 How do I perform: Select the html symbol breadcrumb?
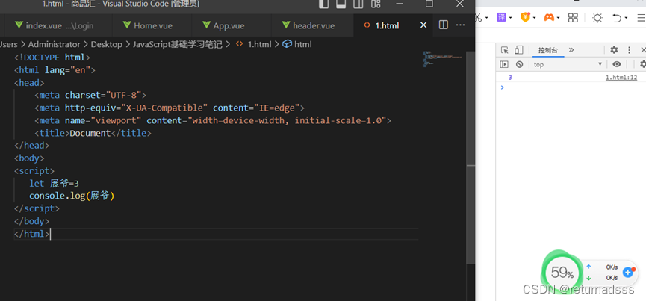(297, 44)
